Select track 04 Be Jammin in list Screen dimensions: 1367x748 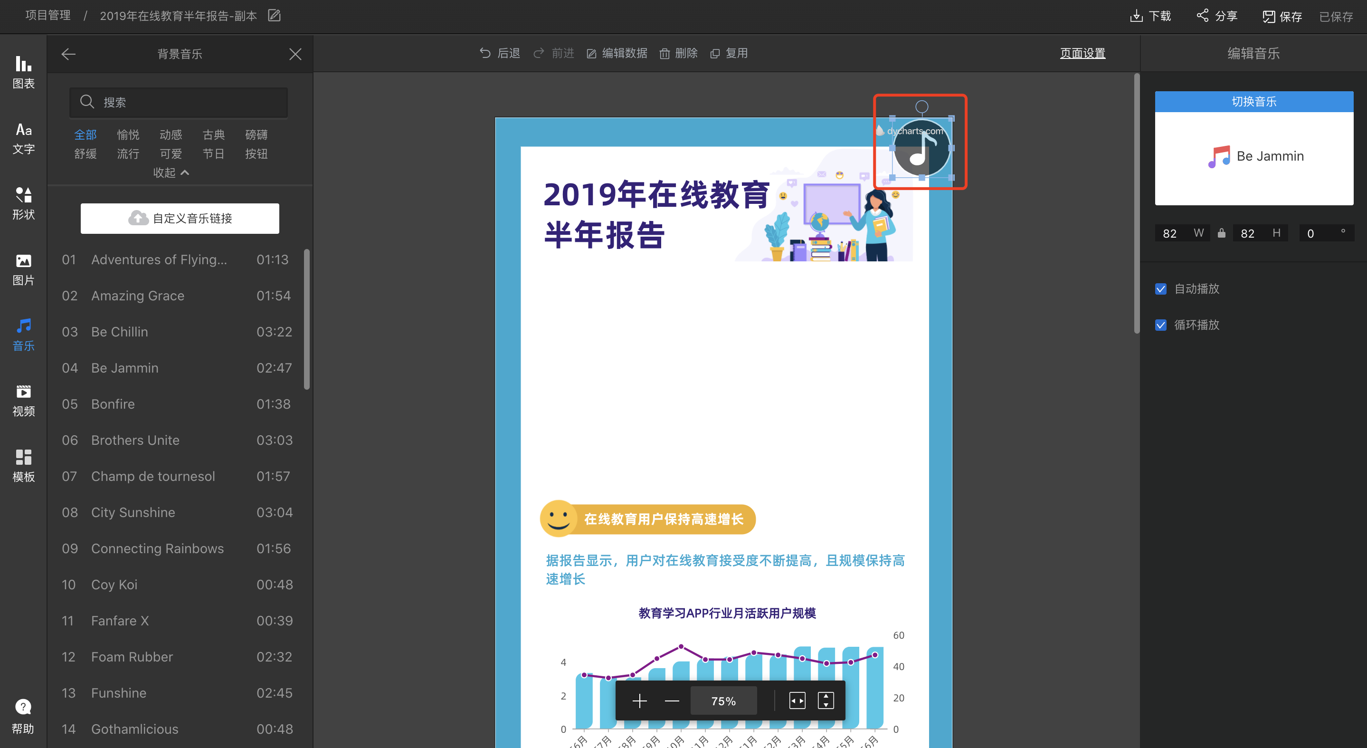coord(177,368)
